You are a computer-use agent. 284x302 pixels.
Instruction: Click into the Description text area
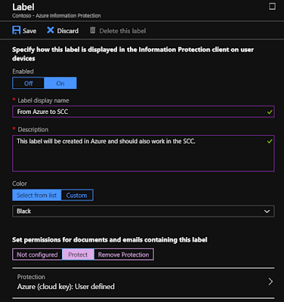(x=144, y=153)
